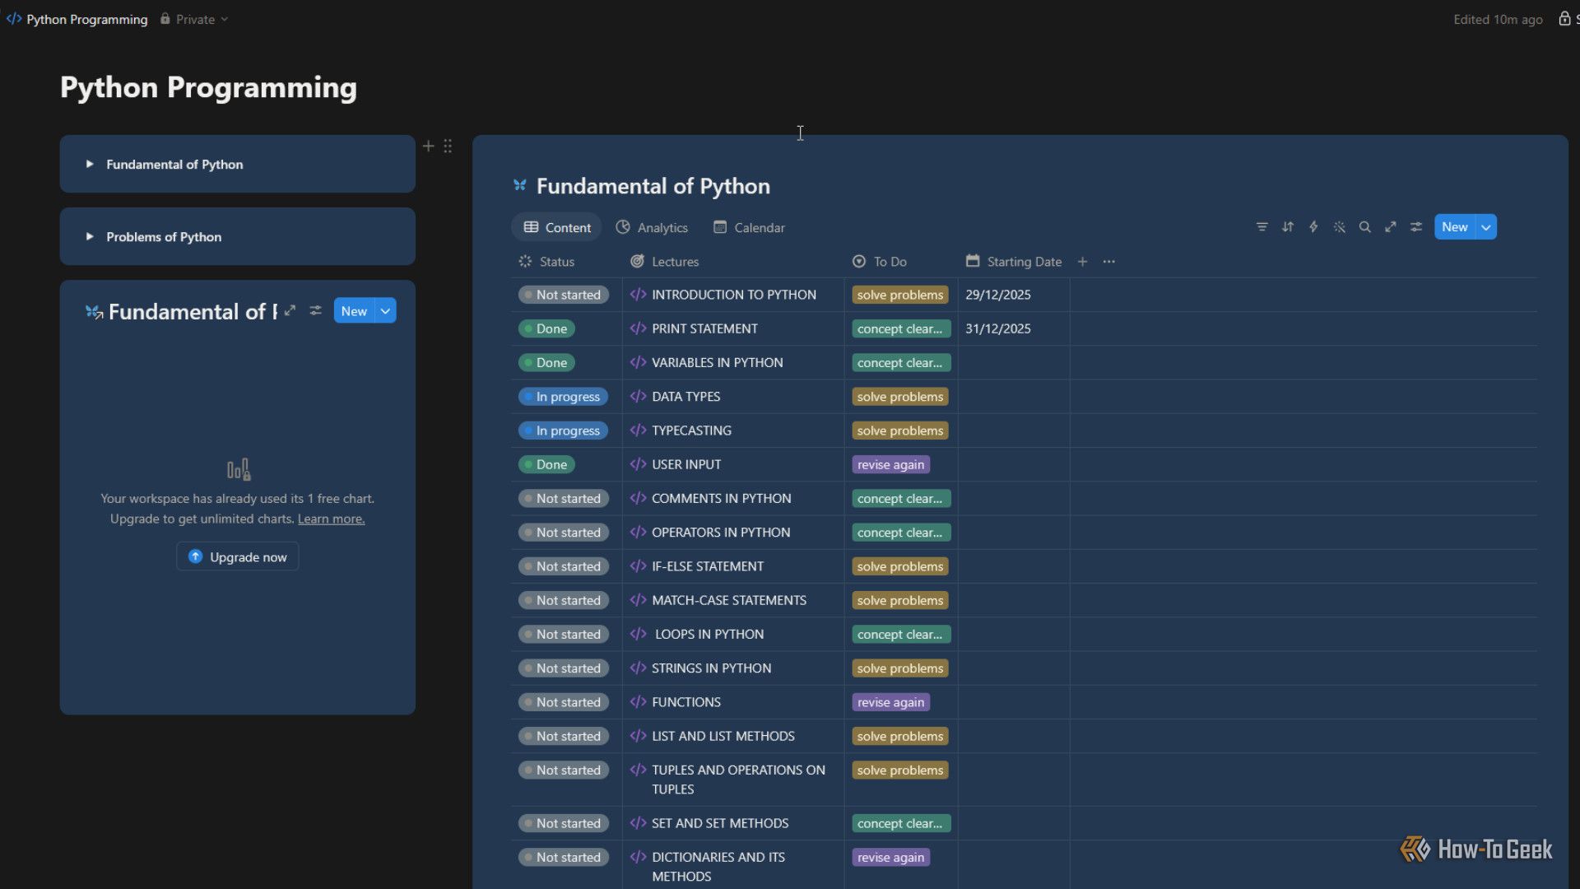Screen dimensions: 1580x889
Task: Follow the Learn more link
Action: (331, 519)
